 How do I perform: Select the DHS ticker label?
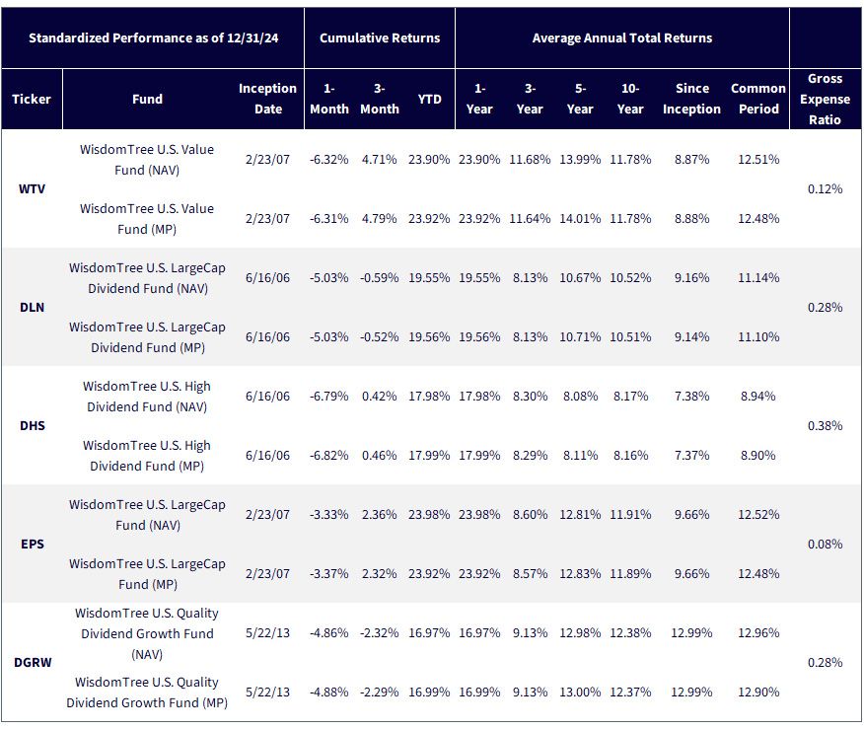(x=32, y=426)
